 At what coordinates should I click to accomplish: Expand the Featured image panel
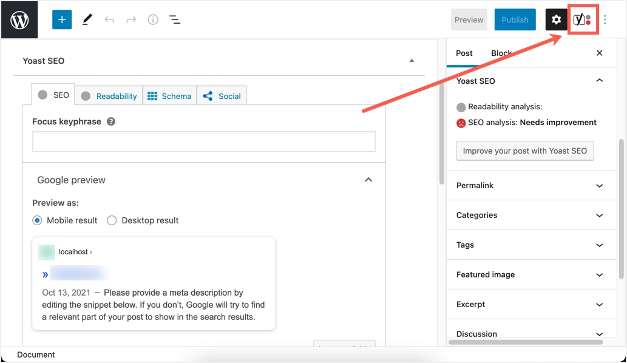tap(532, 274)
